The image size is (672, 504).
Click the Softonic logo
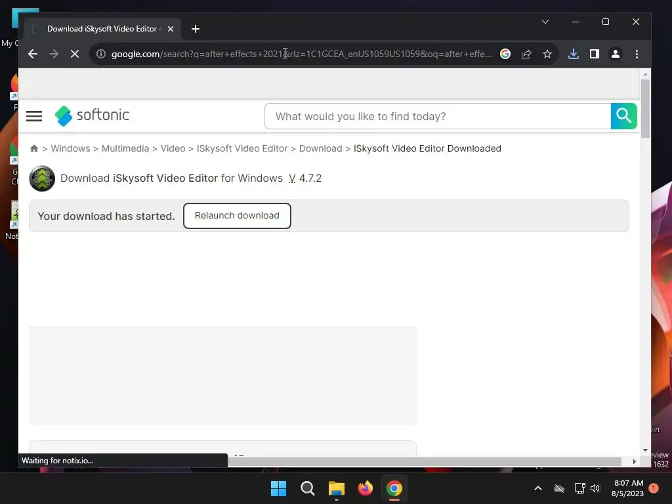(x=92, y=115)
